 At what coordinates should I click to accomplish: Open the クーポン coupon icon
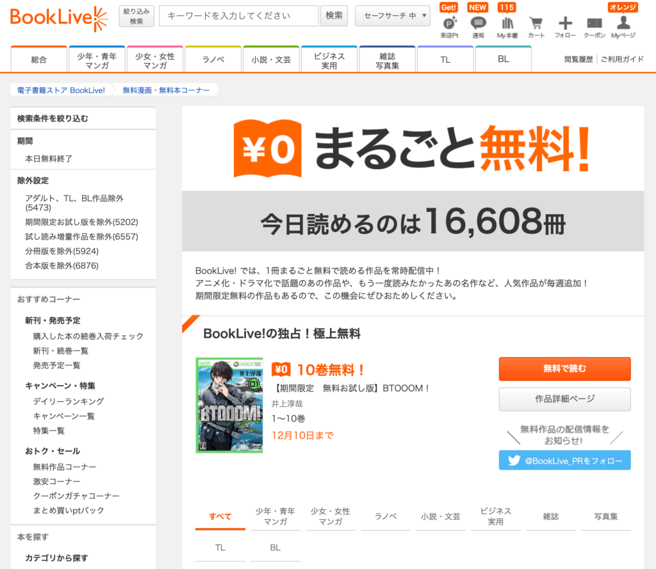tap(594, 26)
